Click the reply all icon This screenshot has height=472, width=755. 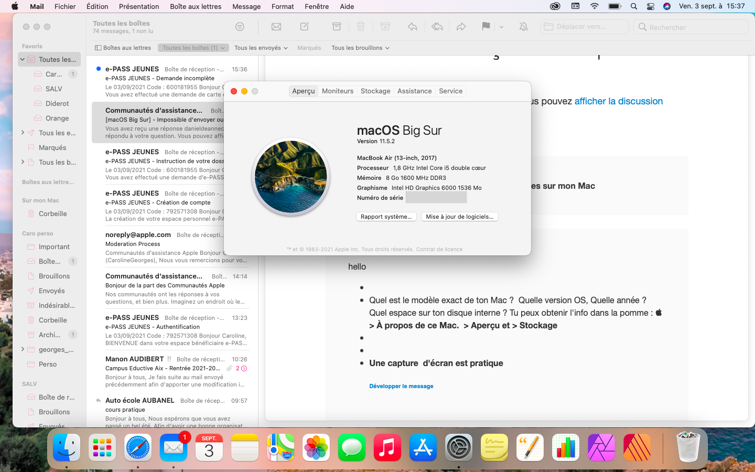click(437, 27)
